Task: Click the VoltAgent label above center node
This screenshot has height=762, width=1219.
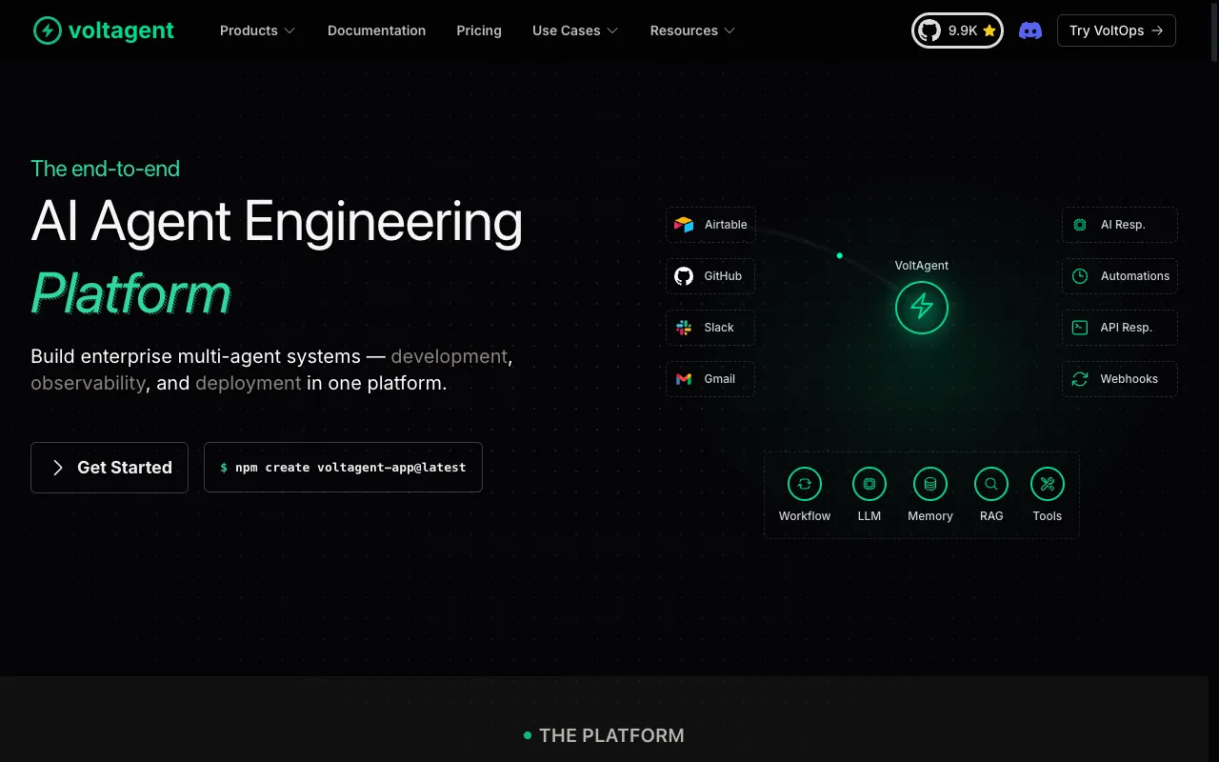Action: (922, 266)
